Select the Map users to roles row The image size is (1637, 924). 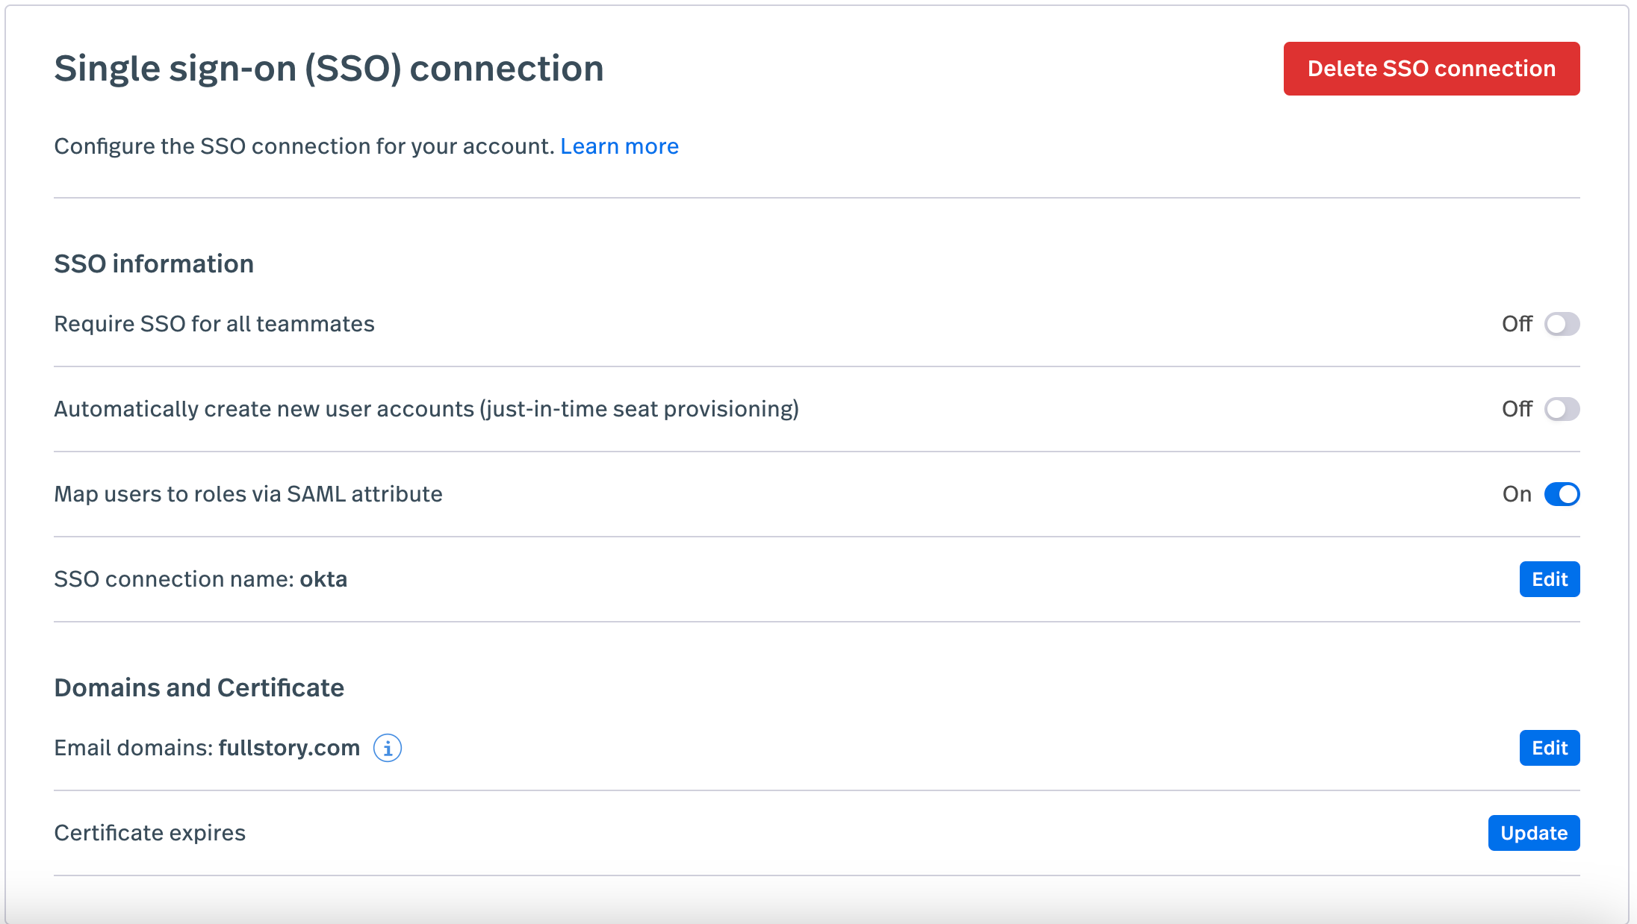pos(248,493)
